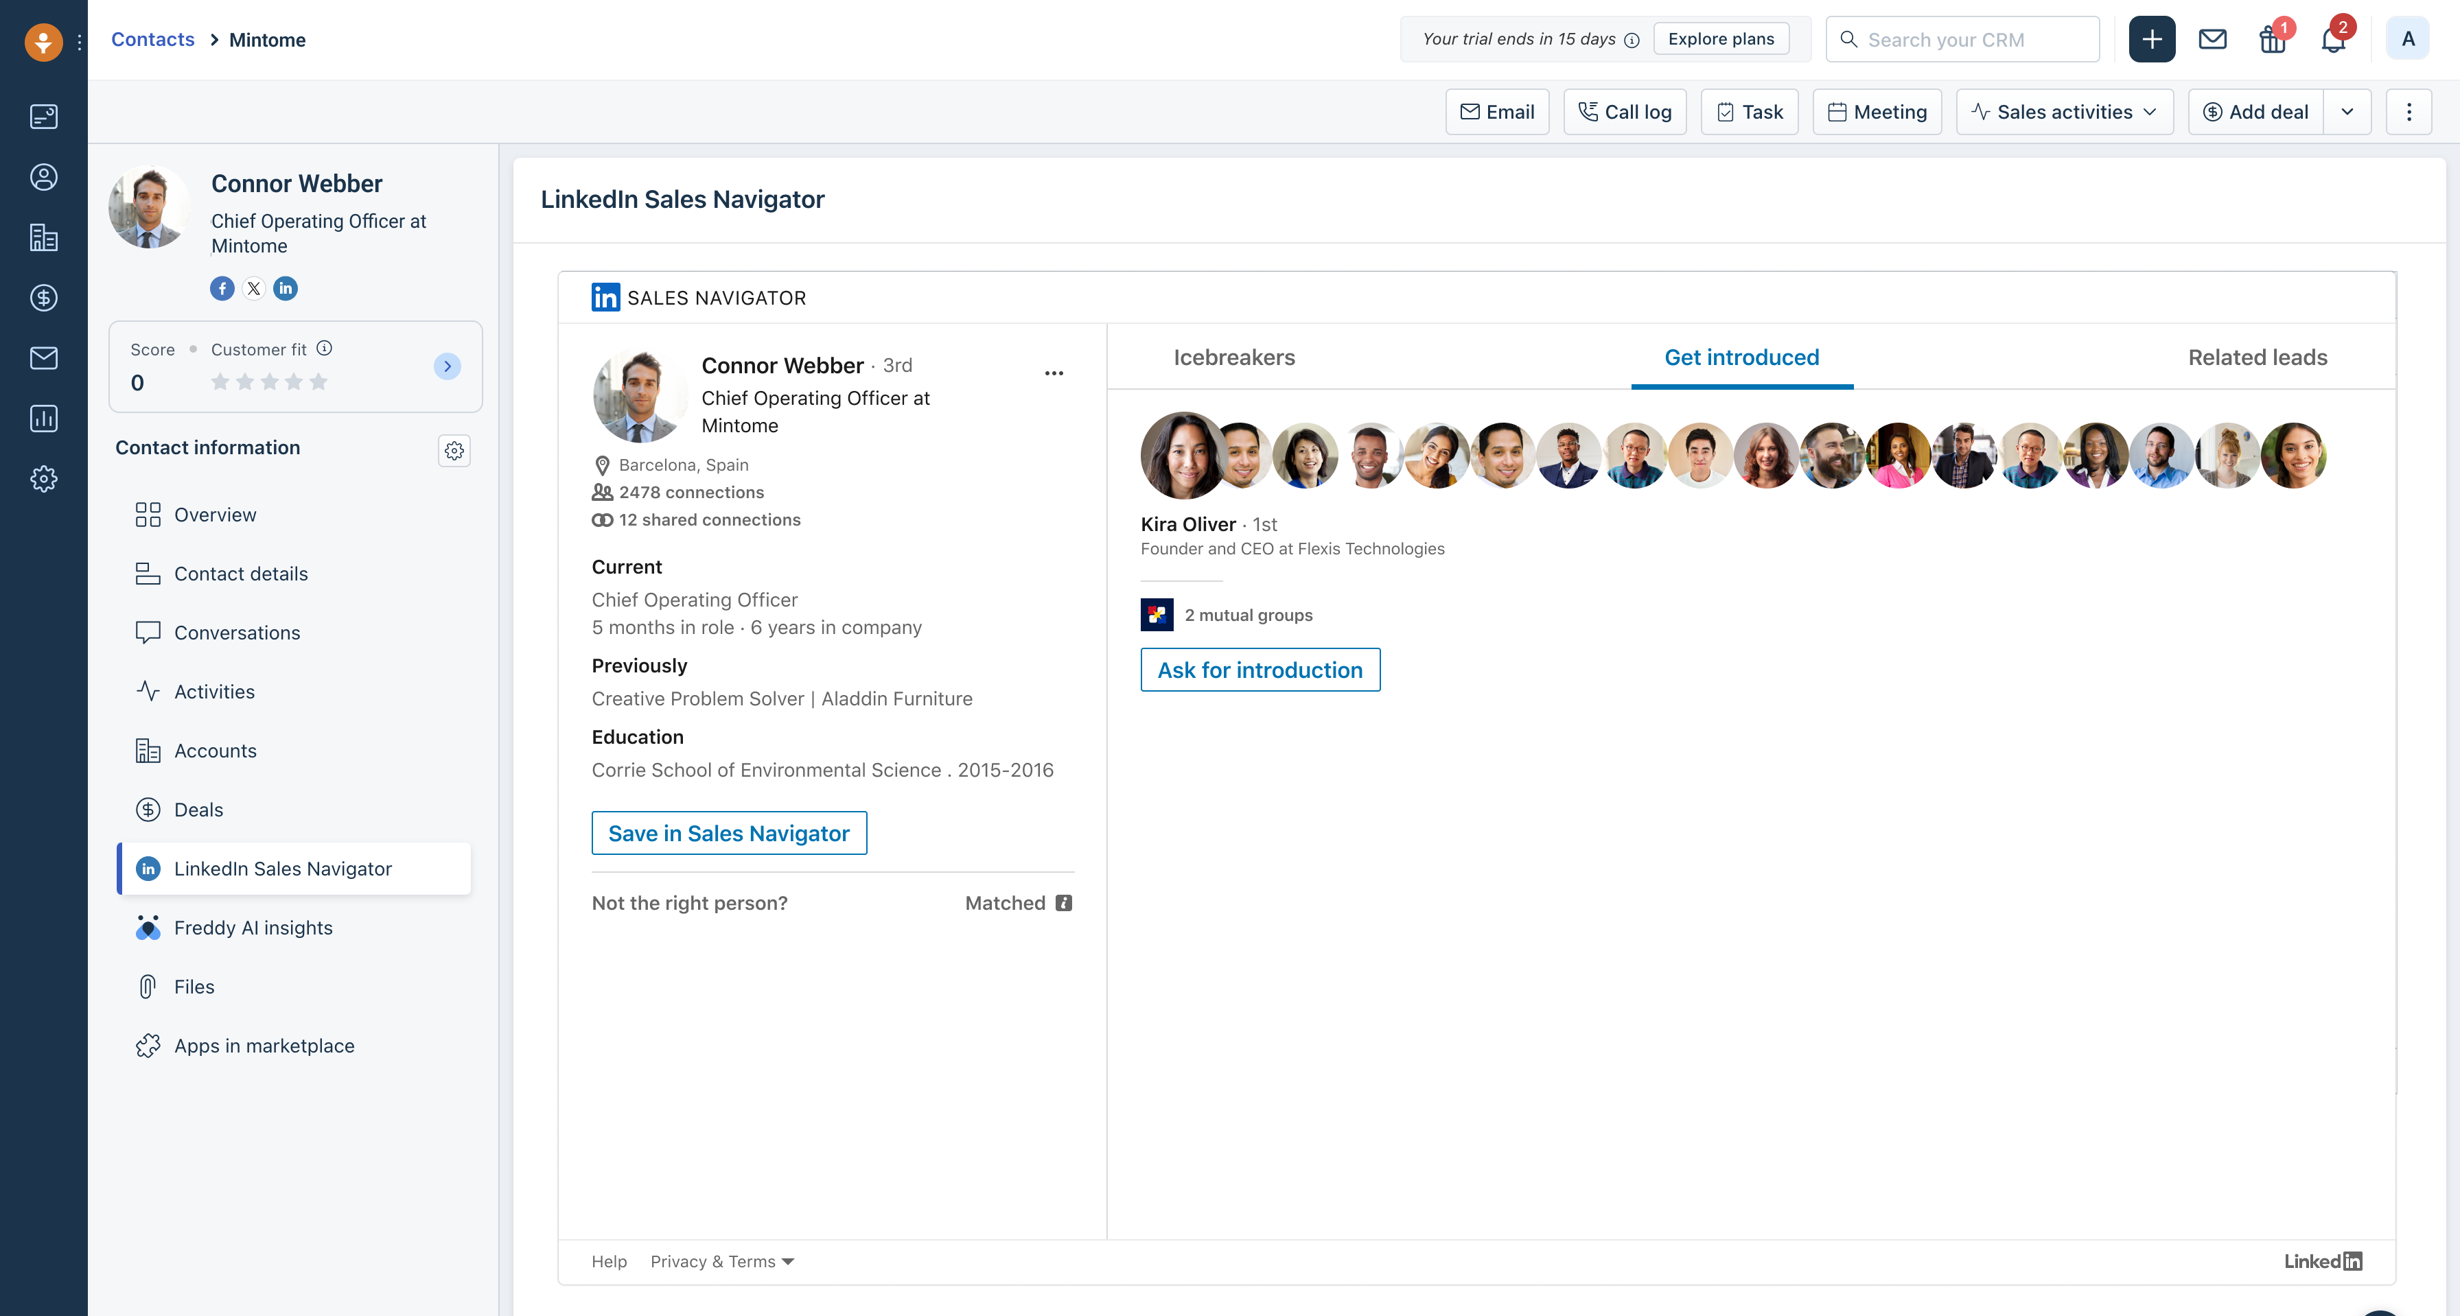Expand the Privacy & Terms menu
The width and height of the screenshot is (2460, 1316).
click(722, 1262)
